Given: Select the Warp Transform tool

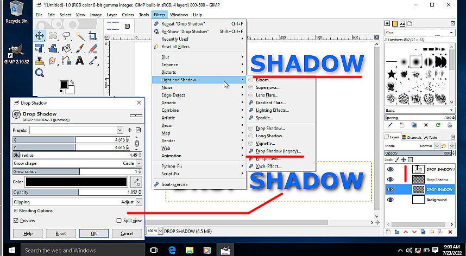Looking at the screenshot, I should pyautogui.click(x=53, y=48).
